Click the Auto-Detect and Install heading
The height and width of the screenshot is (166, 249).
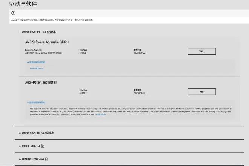[41, 82]
